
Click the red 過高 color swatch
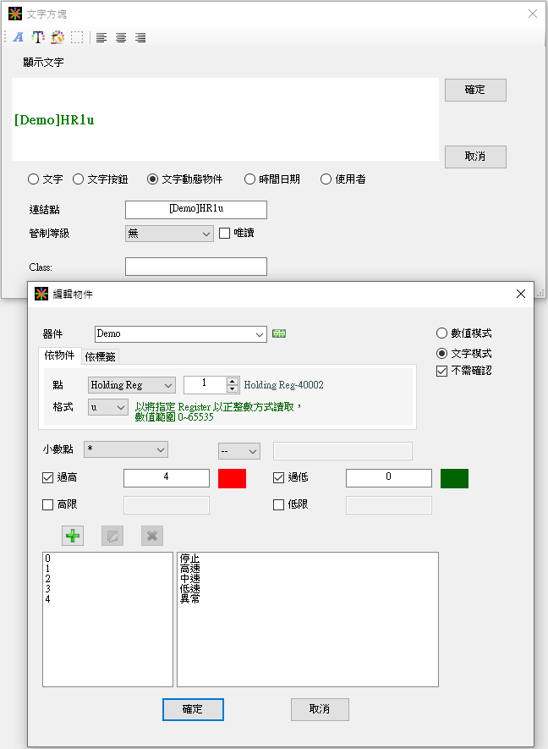tap(232, 478)
